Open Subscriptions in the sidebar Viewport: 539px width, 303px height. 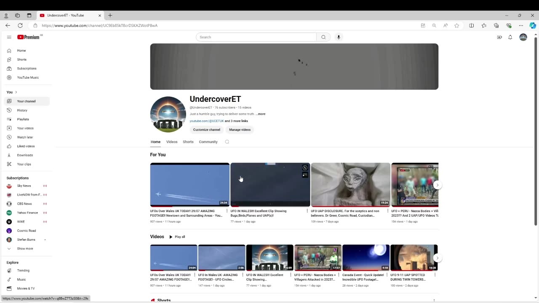[x=27, y=68]
